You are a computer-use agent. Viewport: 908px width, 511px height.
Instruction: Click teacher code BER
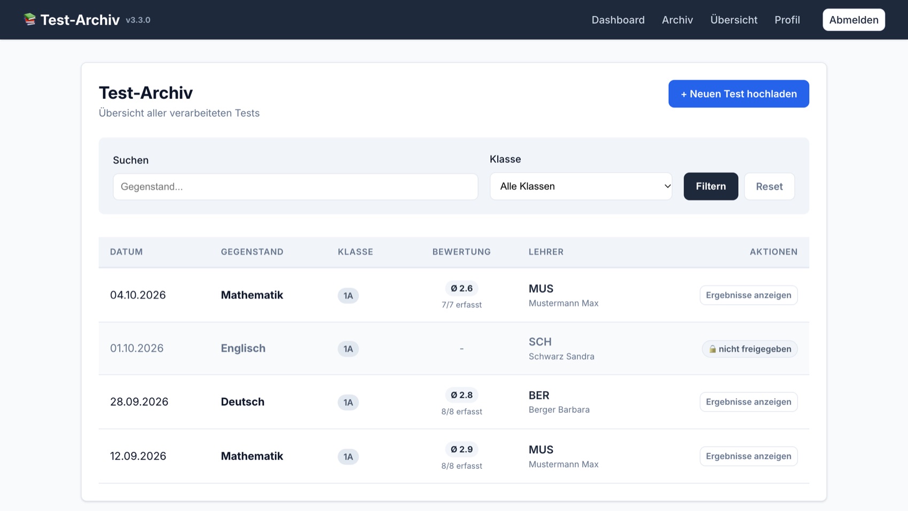(x=539, y=396)
